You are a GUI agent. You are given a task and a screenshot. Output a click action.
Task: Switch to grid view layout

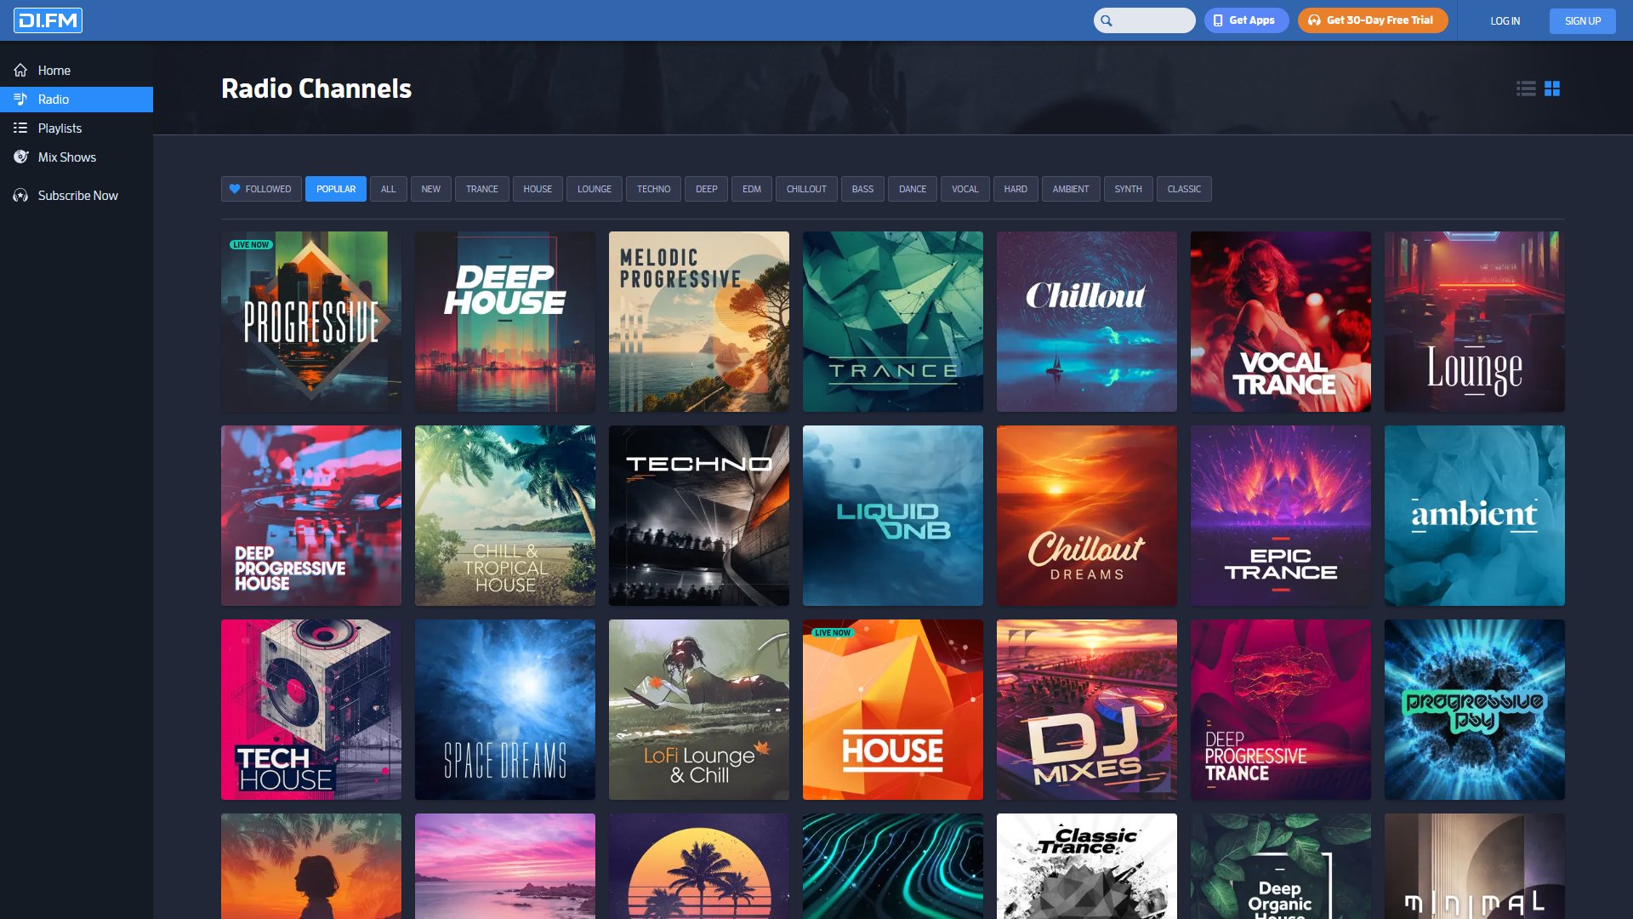[x=1552, y=88]
